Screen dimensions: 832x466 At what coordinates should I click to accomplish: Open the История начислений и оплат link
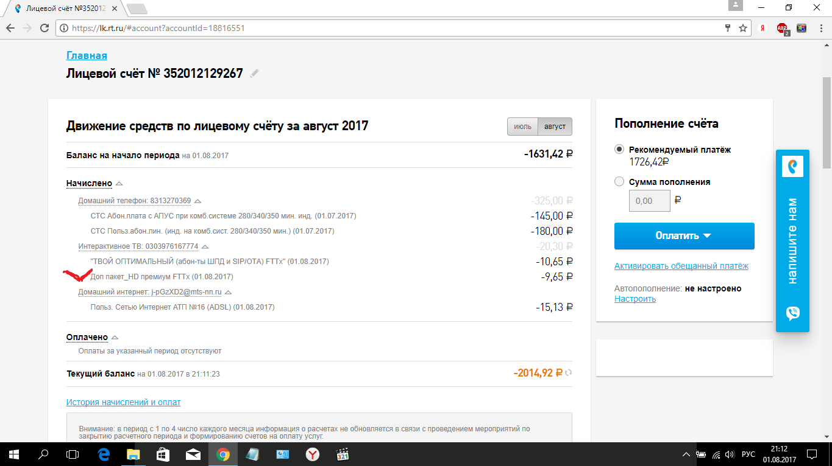(x=123, y=402)
